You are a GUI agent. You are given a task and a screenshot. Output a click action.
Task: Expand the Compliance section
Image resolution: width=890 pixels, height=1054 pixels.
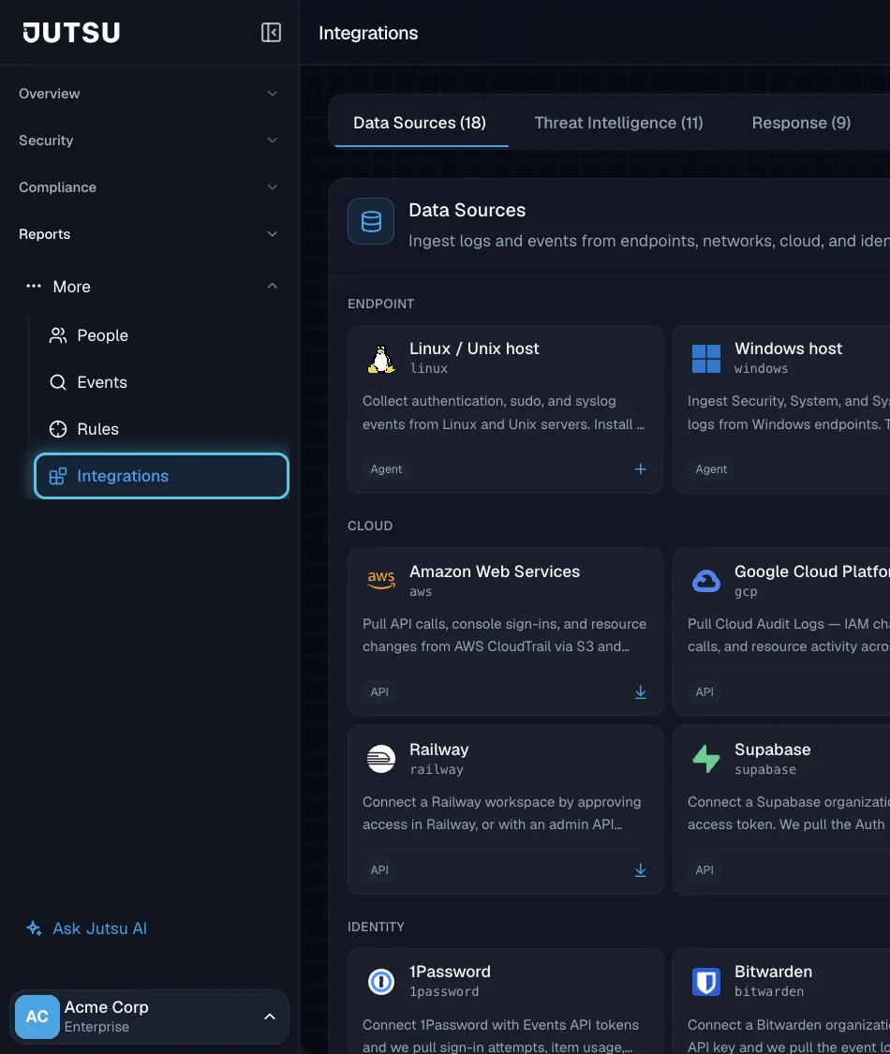coord(273,187)
